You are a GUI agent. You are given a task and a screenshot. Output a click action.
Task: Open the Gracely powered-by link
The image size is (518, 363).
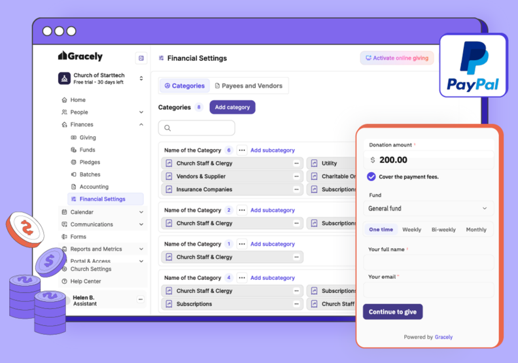443,337
